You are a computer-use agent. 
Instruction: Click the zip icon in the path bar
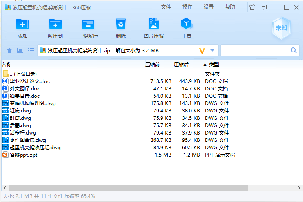pos(43,51)
